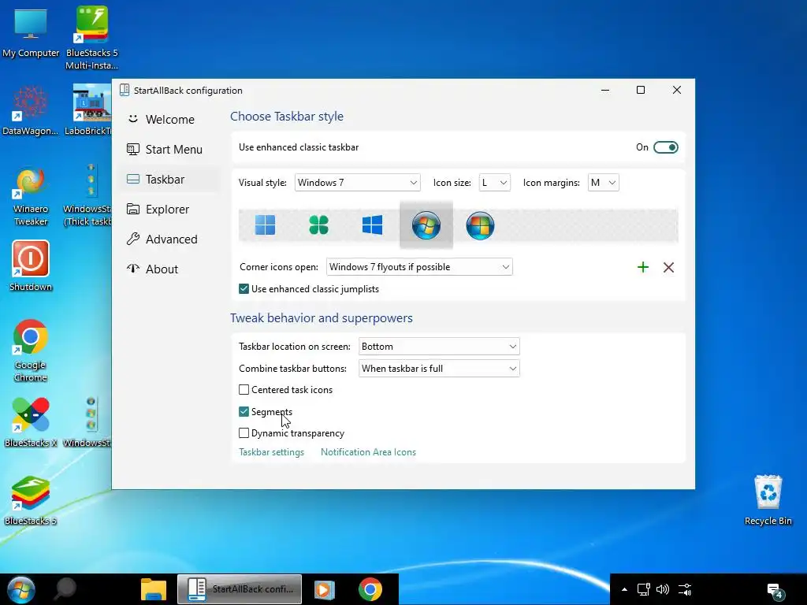Open the Visual style dropdown
This screenshot has height=605, width=807.
coord(357,183)
